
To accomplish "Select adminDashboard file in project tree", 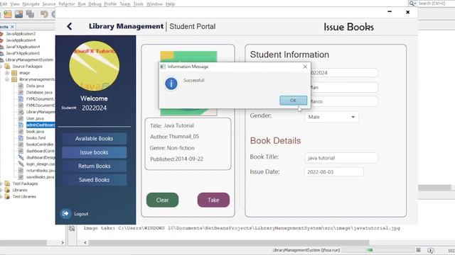I will click(41, 125).
